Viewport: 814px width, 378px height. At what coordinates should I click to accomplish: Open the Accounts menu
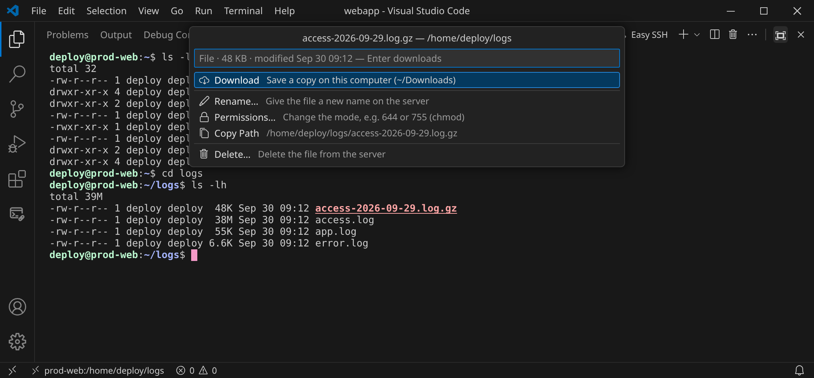tap(17, 307)
